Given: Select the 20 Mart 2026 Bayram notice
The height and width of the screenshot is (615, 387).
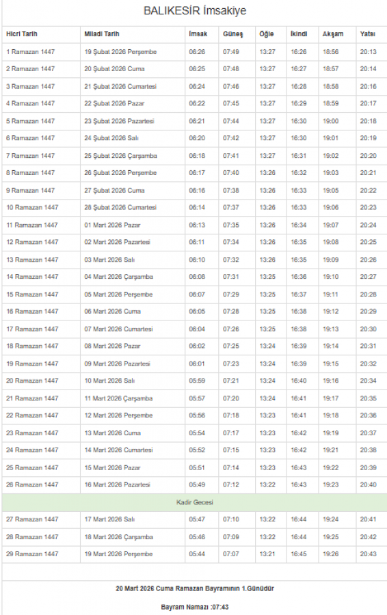Looking at the screenshot, I should 195,589.
